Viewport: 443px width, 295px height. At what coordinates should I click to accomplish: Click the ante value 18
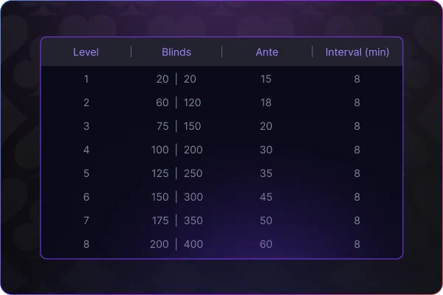click(x=266, y=103)
